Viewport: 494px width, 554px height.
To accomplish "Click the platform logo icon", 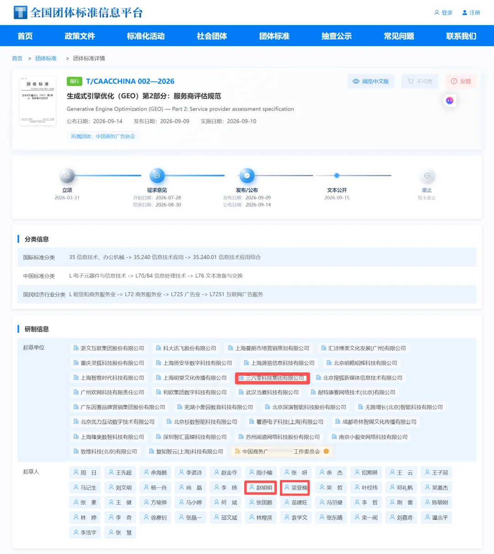I will (x=21, y=12).
